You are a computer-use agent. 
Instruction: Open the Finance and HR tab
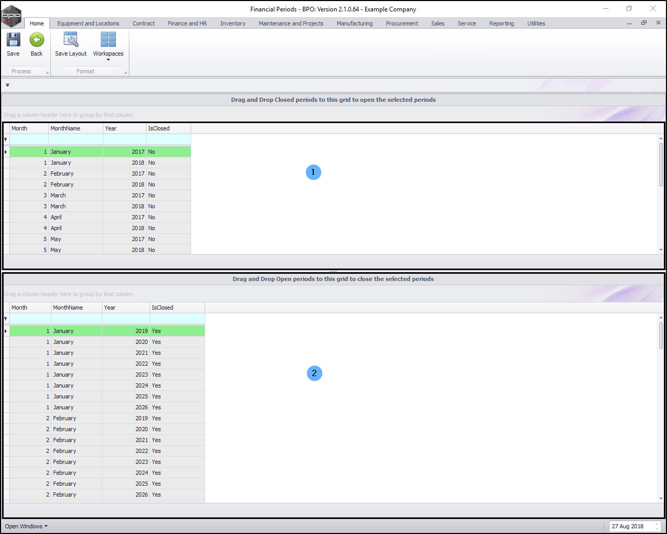click(x=187, y=23)
